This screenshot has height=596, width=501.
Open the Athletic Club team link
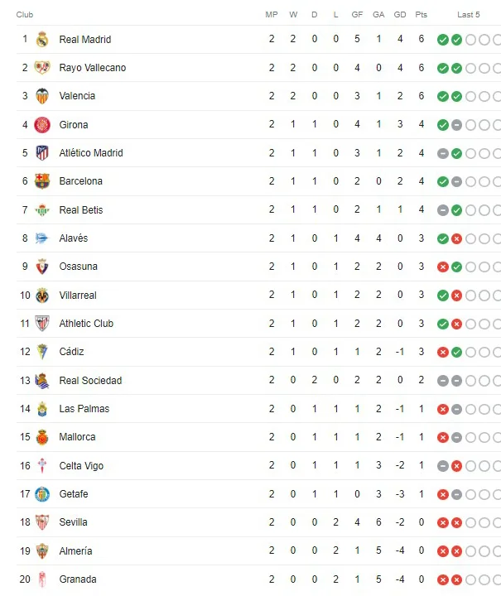86,324
